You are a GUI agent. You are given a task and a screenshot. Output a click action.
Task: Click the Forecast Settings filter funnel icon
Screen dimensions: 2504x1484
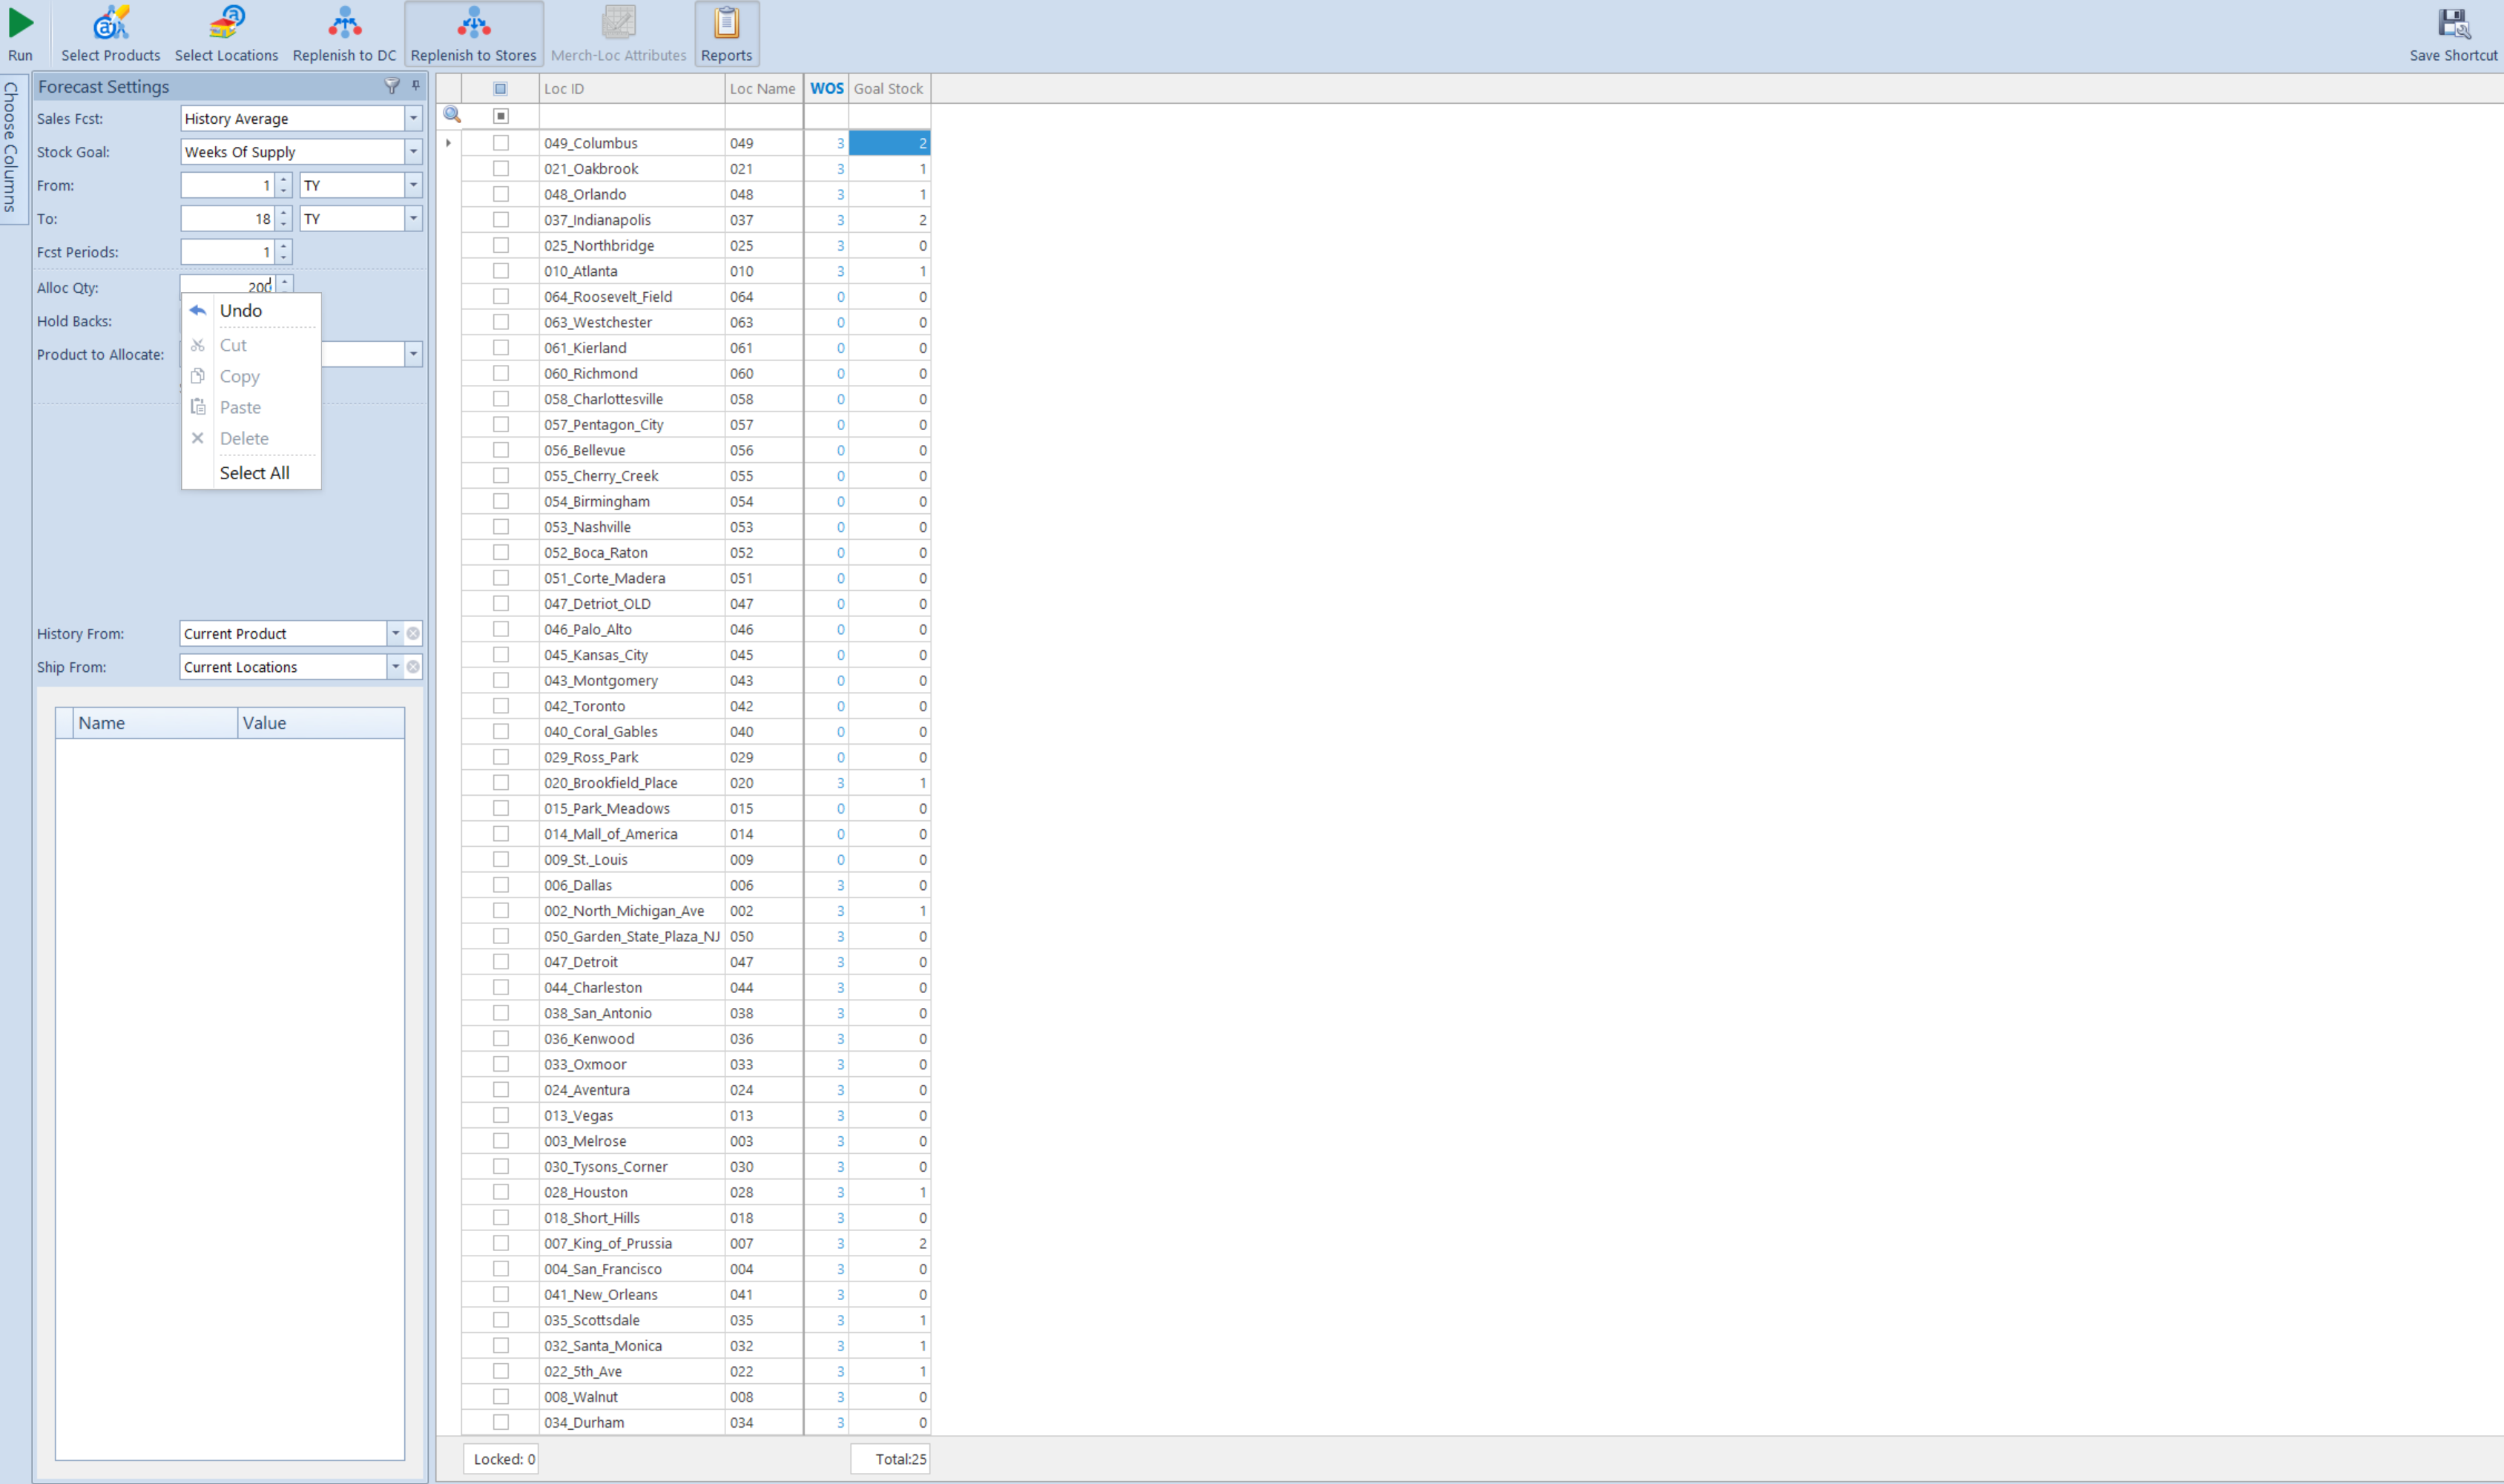click(392, 86)
